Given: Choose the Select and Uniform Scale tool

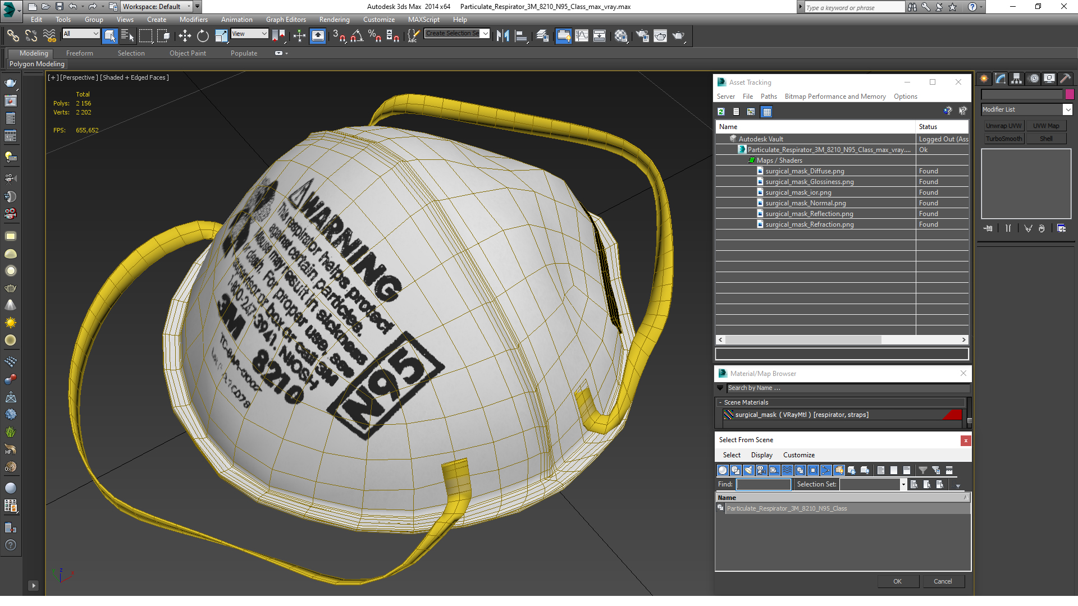Looking at the screenshot, I should point(221,36).
